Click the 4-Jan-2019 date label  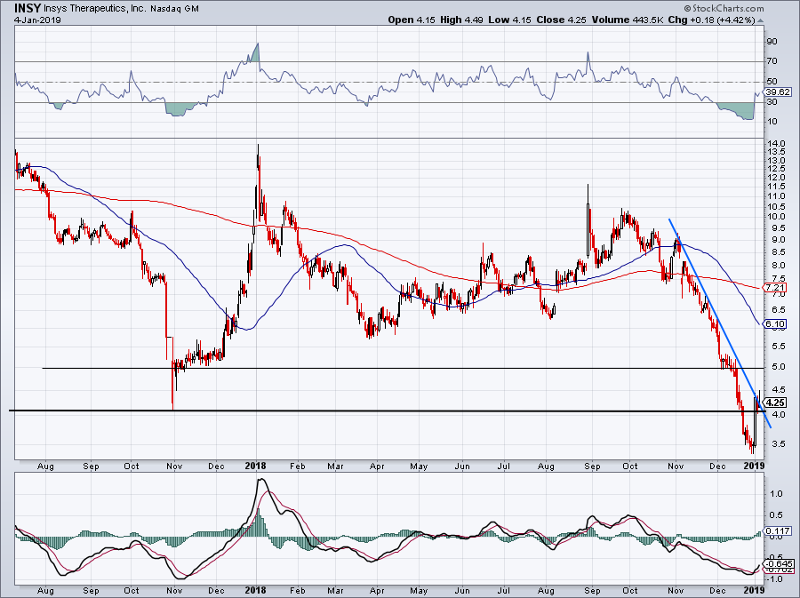[x=37, y=20]
